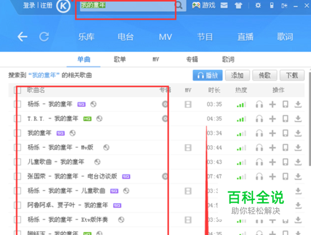Click the 添加 add button
311x235 pixels.
238,75
